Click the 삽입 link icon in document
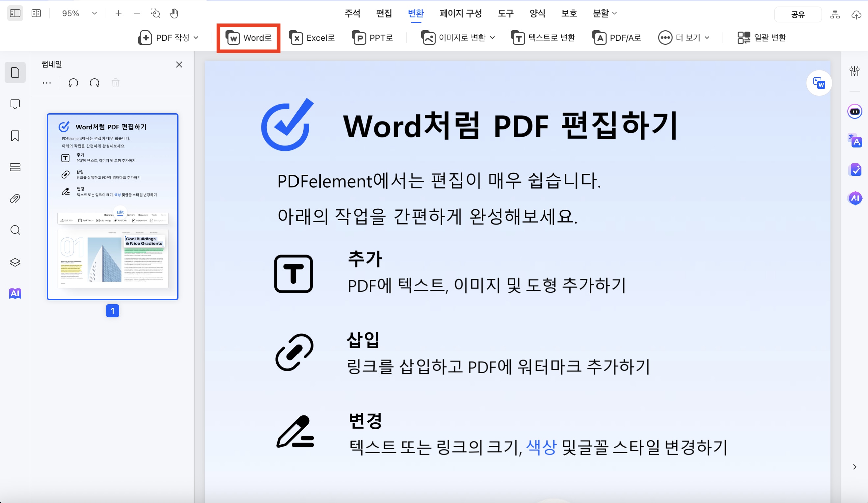868x503 pixels. tap(294, 352)
